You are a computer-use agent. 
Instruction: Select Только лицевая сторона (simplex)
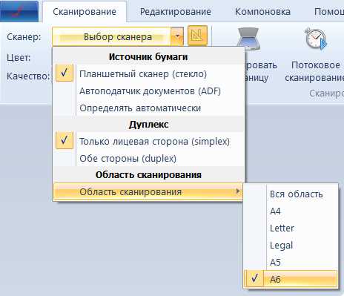[149, 142]
